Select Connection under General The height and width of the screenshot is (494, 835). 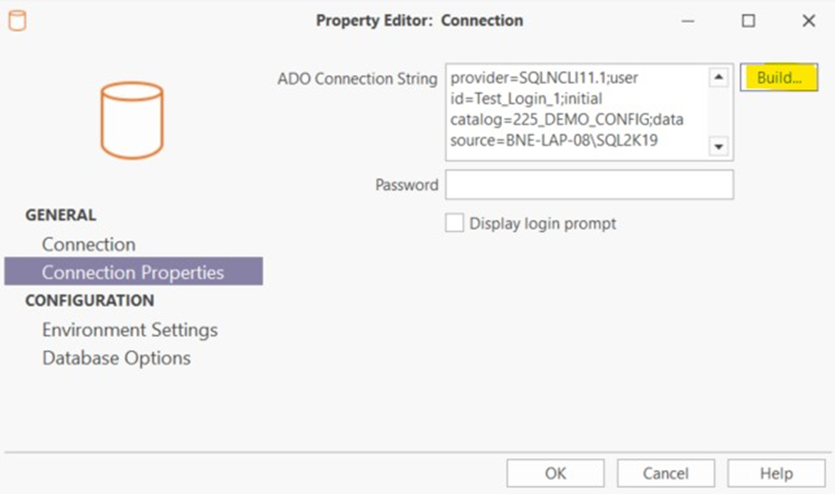click(x=89, y=244)
